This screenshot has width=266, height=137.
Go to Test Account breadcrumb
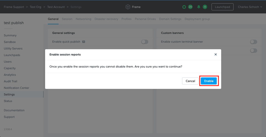[x=56, y=7]
